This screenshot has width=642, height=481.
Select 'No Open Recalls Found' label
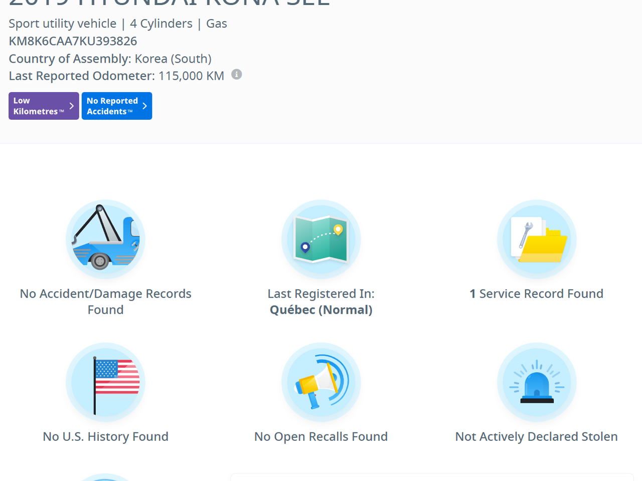pyautogui.click(x=321, y=436)
